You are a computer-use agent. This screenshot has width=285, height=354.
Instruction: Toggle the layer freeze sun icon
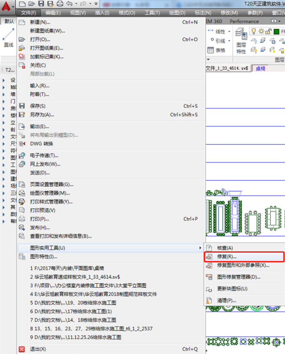point(261,31)
